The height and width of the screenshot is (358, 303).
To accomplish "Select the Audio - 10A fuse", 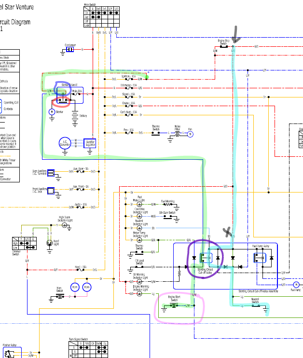I will coord(80,207).
